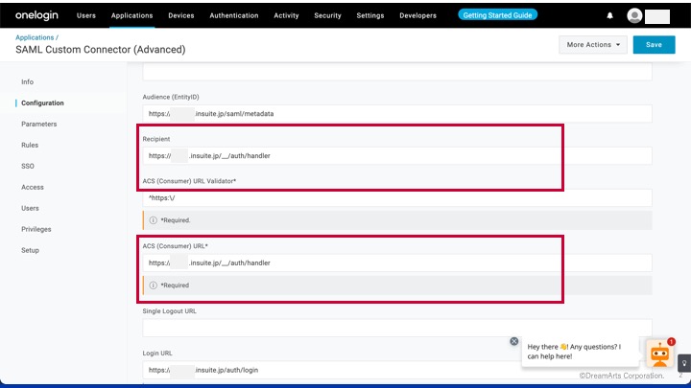This screenshot has height=388, width=691.
Task: Focus the Single Logout URL field
Action: pyautogui.click(x=397, y=328)
